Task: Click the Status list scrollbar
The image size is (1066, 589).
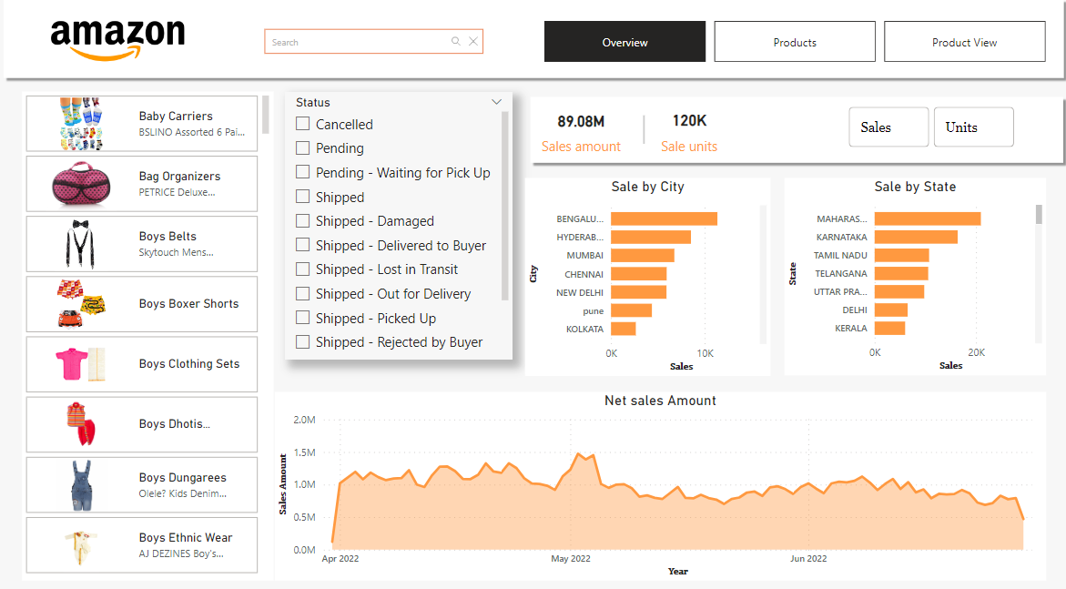Action: tap(505, 206)
